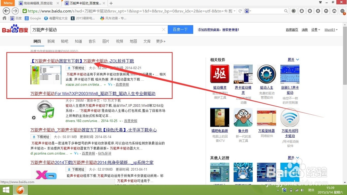Open the 驱动人生专业做驱动 result link
This screenshot has height=195, width=347.
click(93, 94)
